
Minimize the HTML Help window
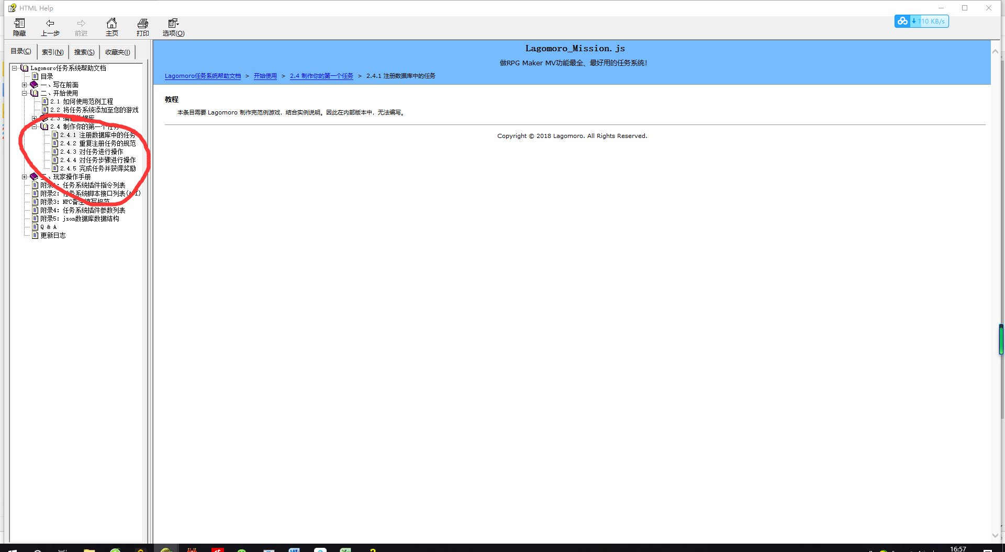[941, 8]
